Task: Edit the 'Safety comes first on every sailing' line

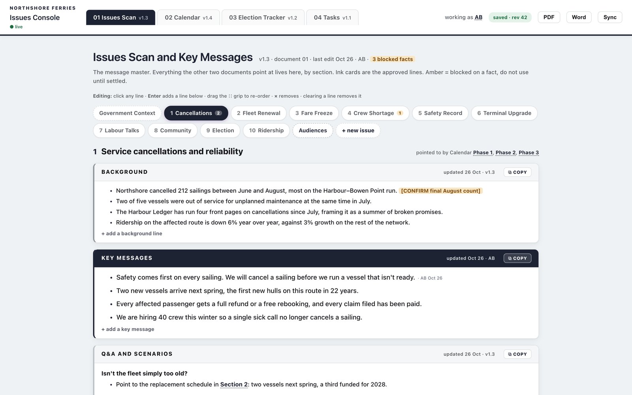Action: point(265,277)
